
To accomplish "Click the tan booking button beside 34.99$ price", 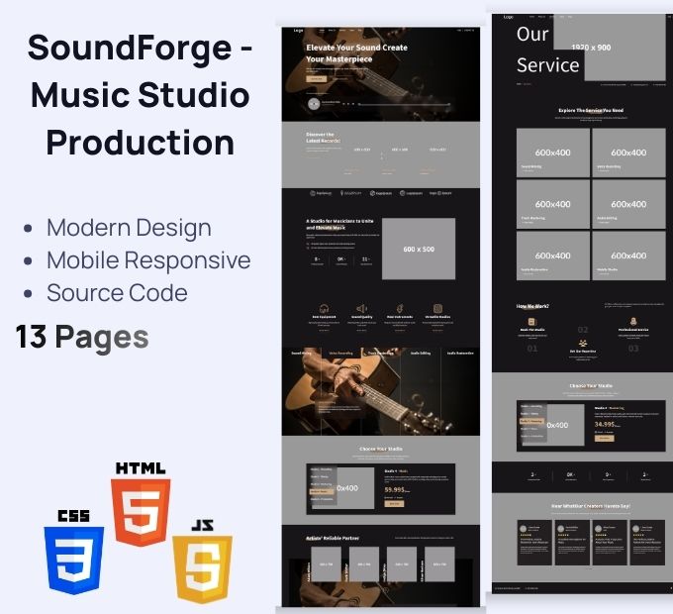I will click(604, 439).
